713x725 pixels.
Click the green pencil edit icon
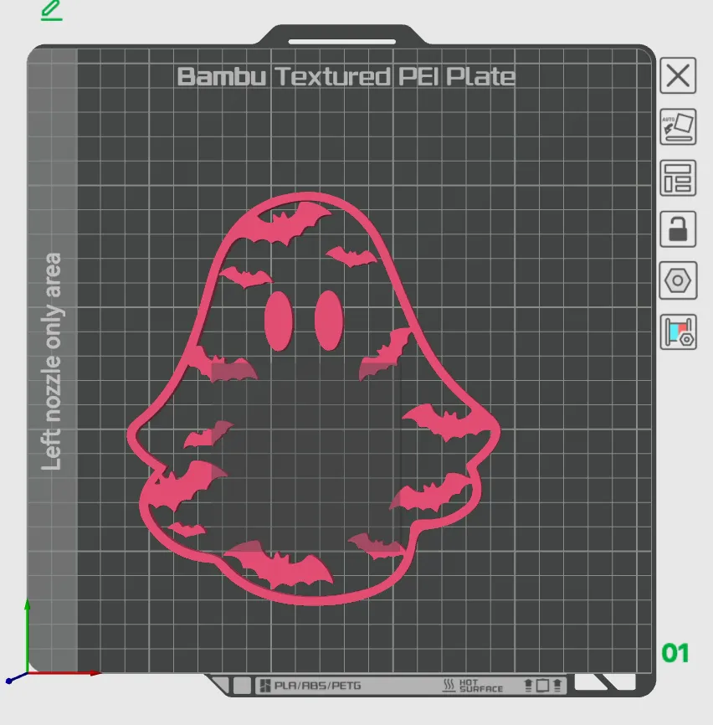(x=51, y=10)
